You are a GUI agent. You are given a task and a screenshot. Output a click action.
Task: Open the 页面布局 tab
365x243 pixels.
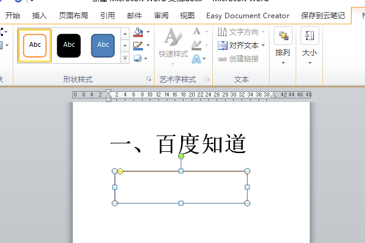[x=74, y=16]
